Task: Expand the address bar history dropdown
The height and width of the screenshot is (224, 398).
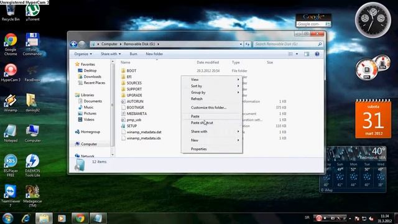Action: pos(241,44)
